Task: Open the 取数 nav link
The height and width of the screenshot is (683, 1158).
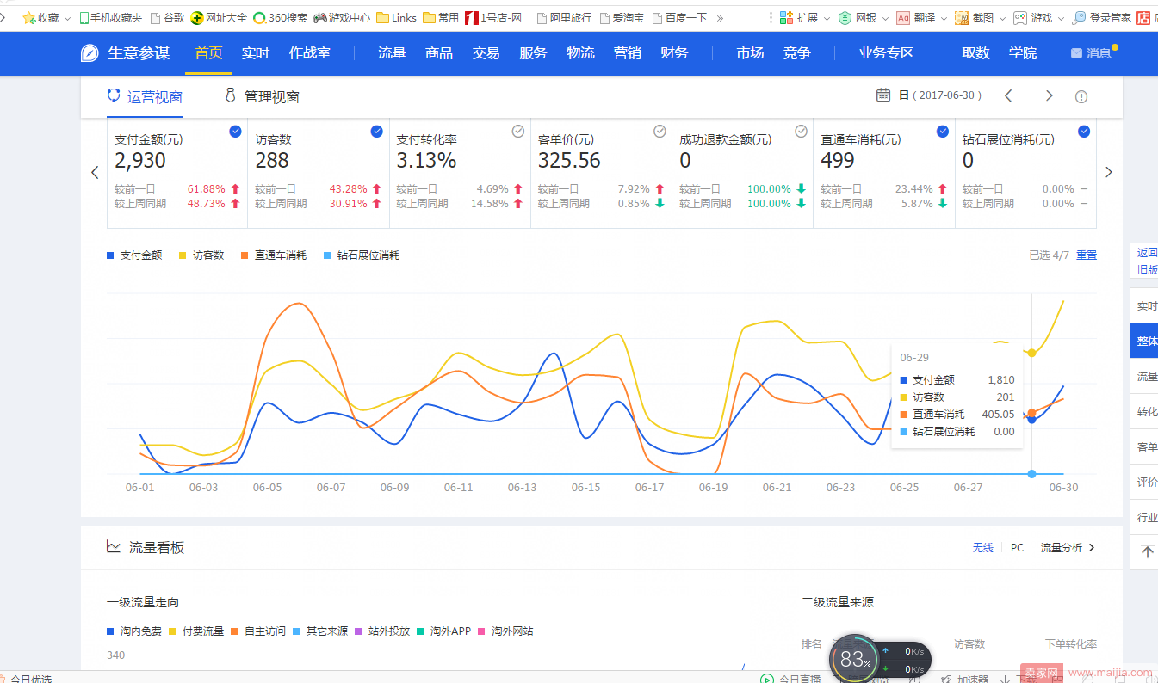Action: point(975,53)
